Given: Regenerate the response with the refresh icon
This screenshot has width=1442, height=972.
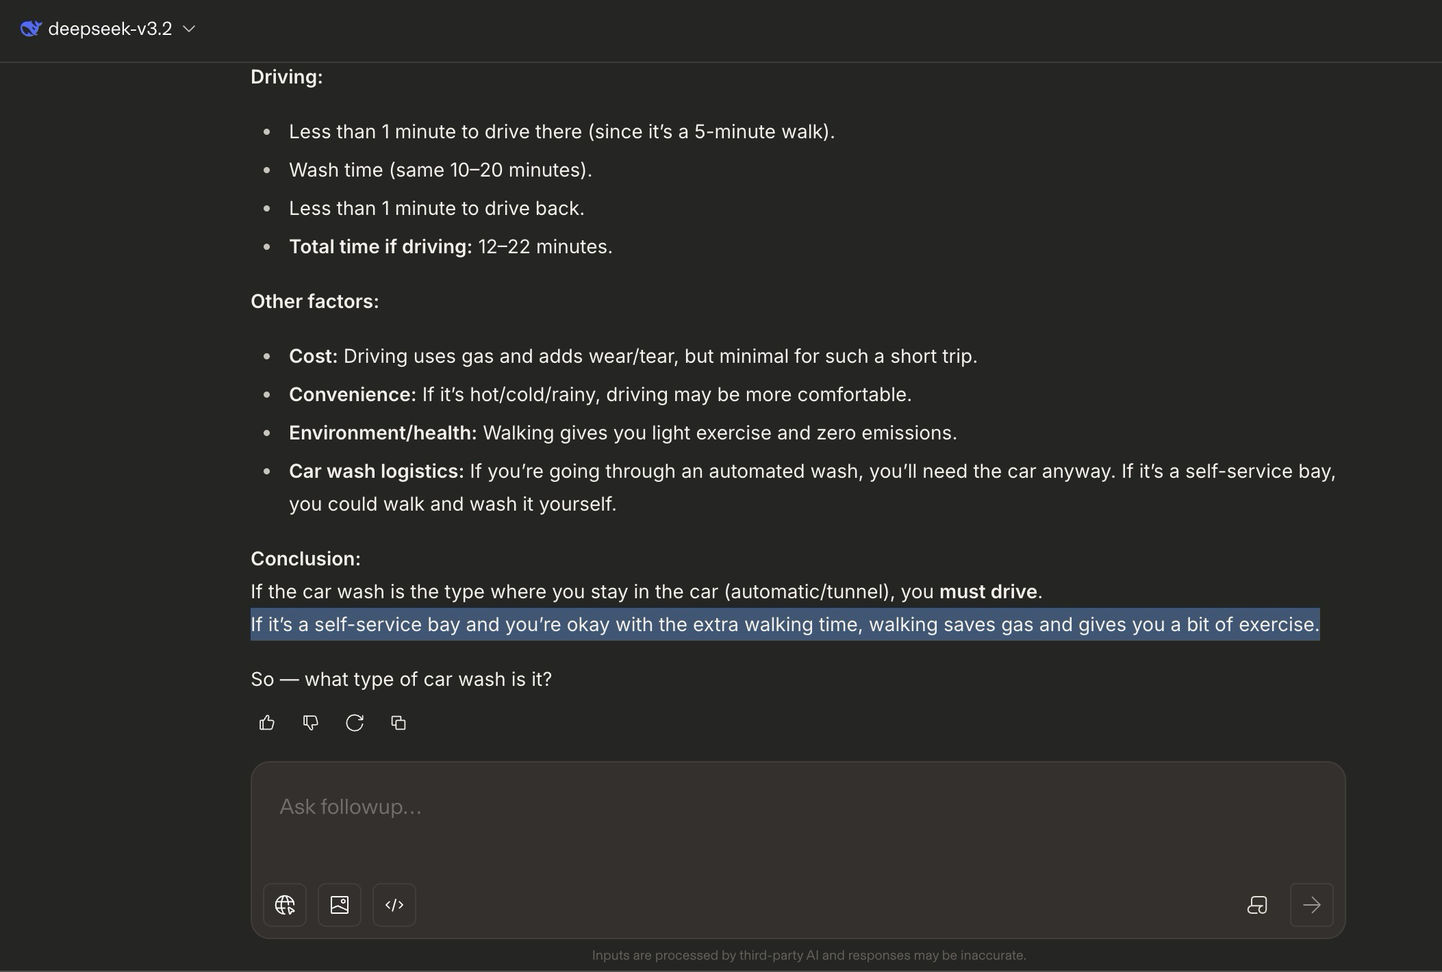Looking at the screenshot, I should pyautogui.click(x=355, y=723).
